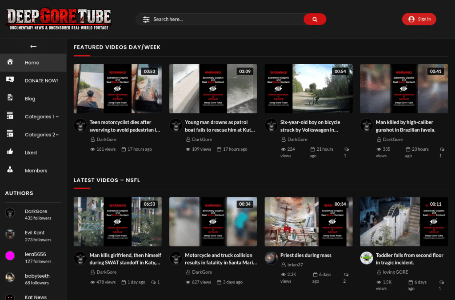Viewport: 455px width, 300px height.
Task: Click skull avatar beside Brazilian favela video
Action: (x=367, y=125)
